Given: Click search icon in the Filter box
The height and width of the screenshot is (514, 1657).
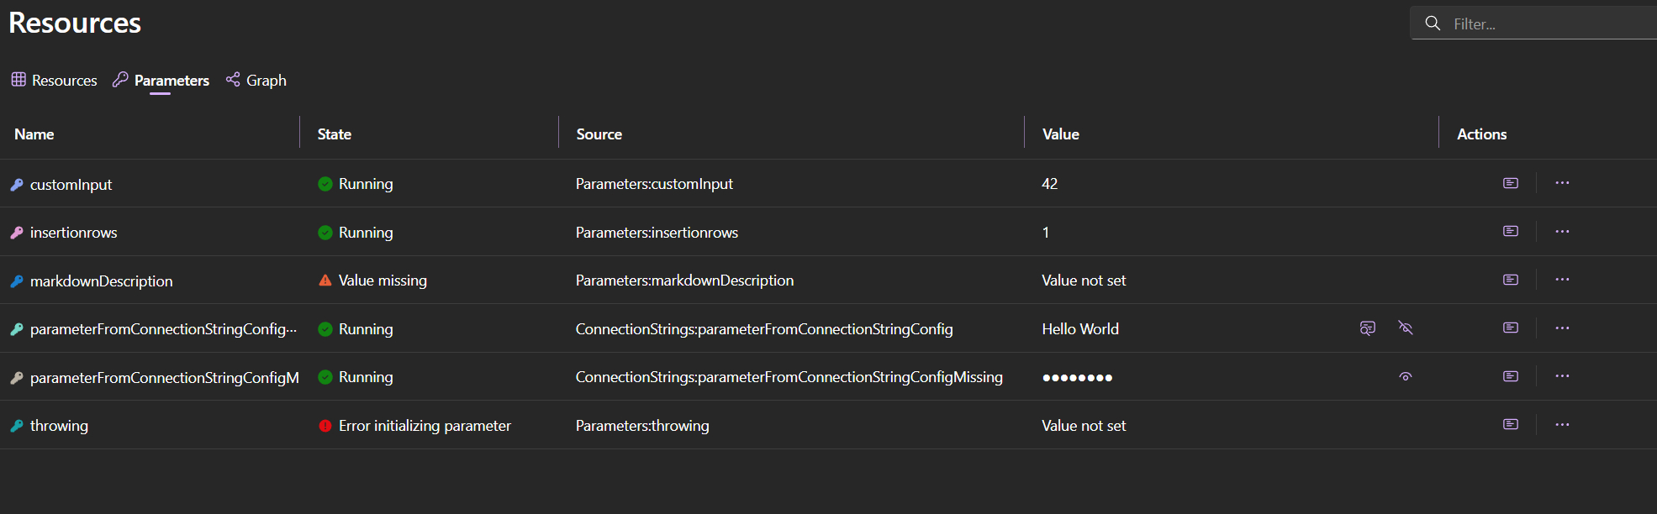Looking at the screenshot, I should tap(1433, 24).
